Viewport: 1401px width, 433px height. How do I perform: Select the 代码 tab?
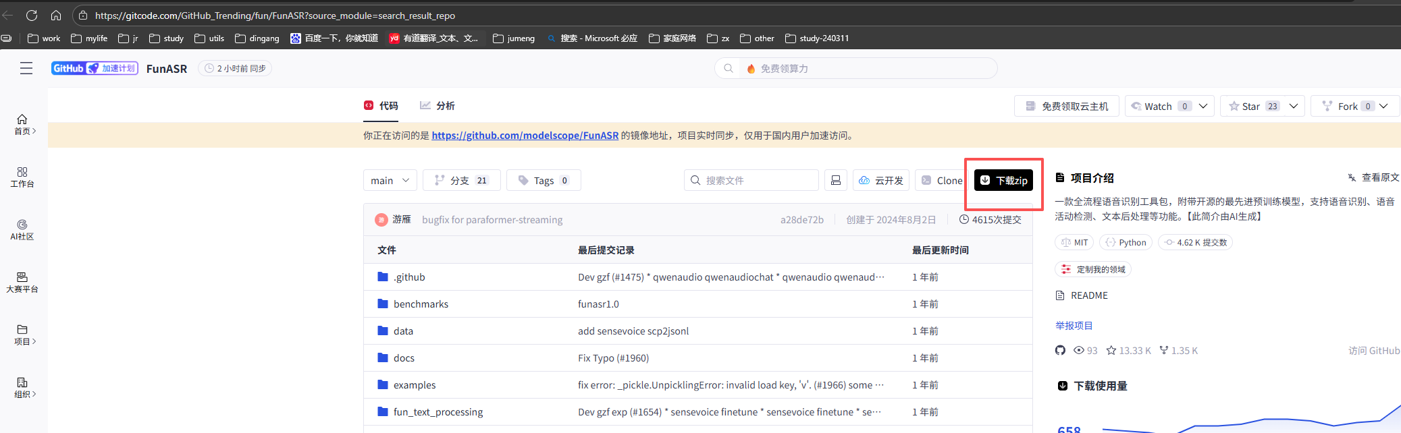[x=381, y=106]
